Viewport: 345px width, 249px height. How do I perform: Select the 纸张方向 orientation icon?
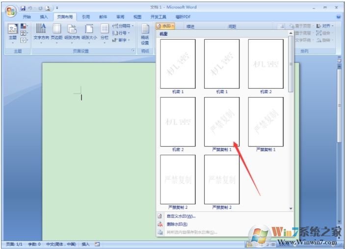[72, 31]
